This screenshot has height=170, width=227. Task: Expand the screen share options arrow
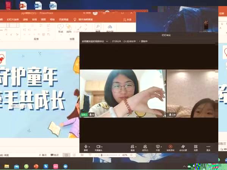click(161, 147)
